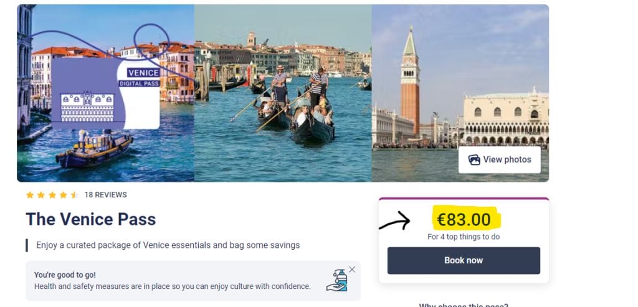The width and height of the screenshot is (638, 307).
Task: Click the curated package description text
Action: point(168,245)
